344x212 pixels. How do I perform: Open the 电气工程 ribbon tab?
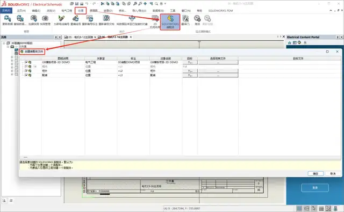[x=67, y=11]
